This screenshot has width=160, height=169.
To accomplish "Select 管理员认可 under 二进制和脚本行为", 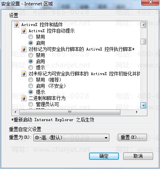I will (x=31, y=104).
